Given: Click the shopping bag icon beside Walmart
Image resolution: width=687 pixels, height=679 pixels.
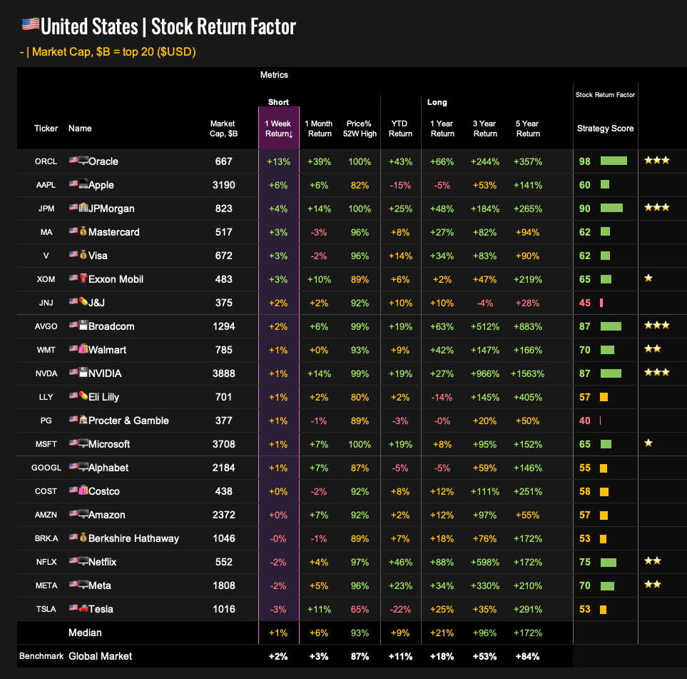Looking at the screenshot, I should (x=83, y=348).
